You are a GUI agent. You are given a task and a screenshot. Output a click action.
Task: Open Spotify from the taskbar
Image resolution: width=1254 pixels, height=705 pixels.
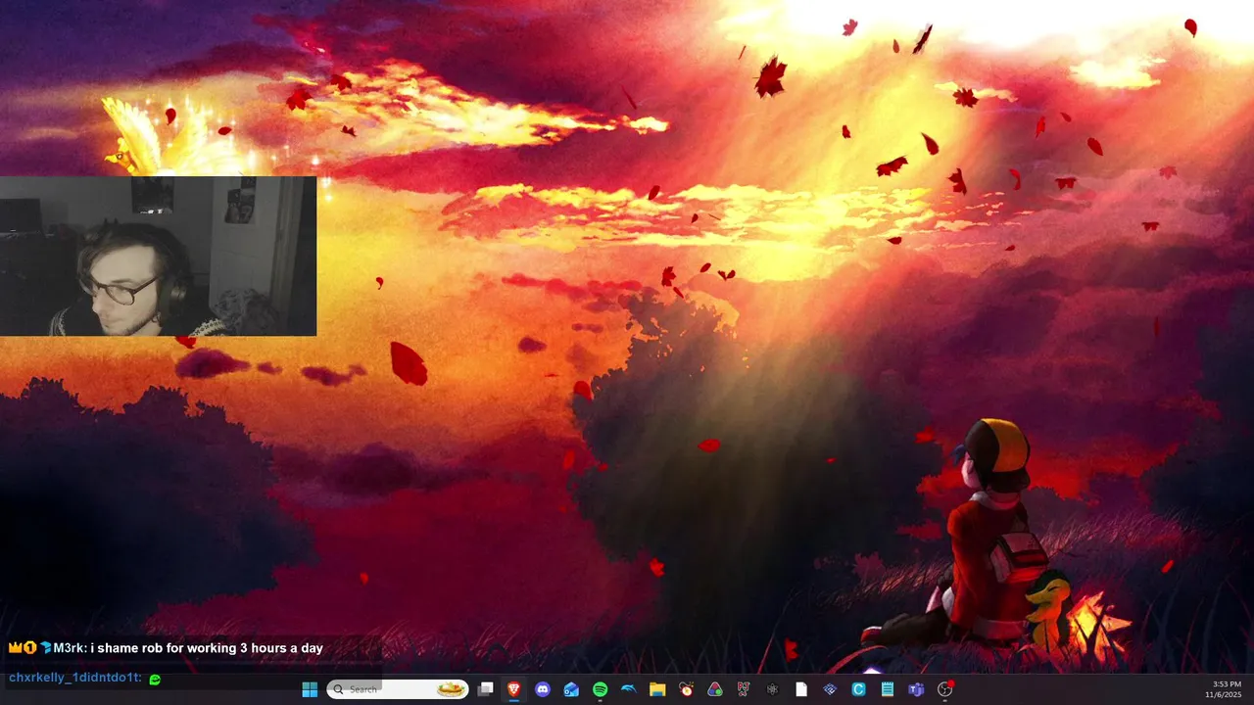[x=601, y=689]
